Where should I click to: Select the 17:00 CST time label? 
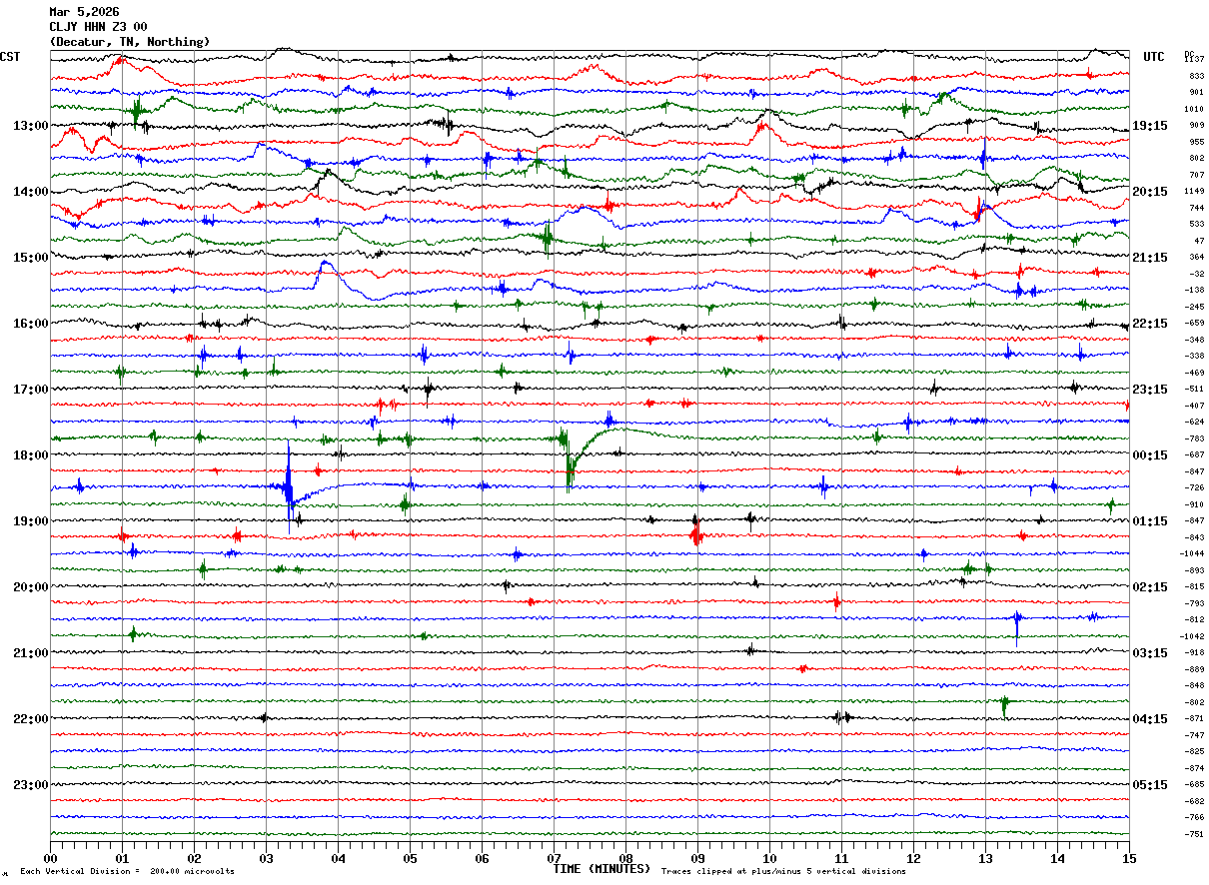click(x=30, y=390)
